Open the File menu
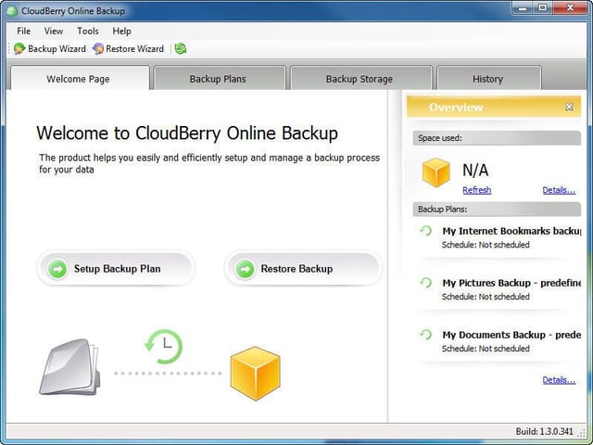593x445 pixels. (x=23, y=31)
